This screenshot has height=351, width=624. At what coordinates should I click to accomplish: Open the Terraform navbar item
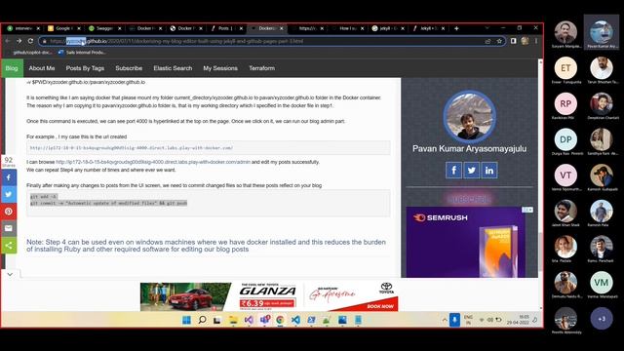click(262, 68)
